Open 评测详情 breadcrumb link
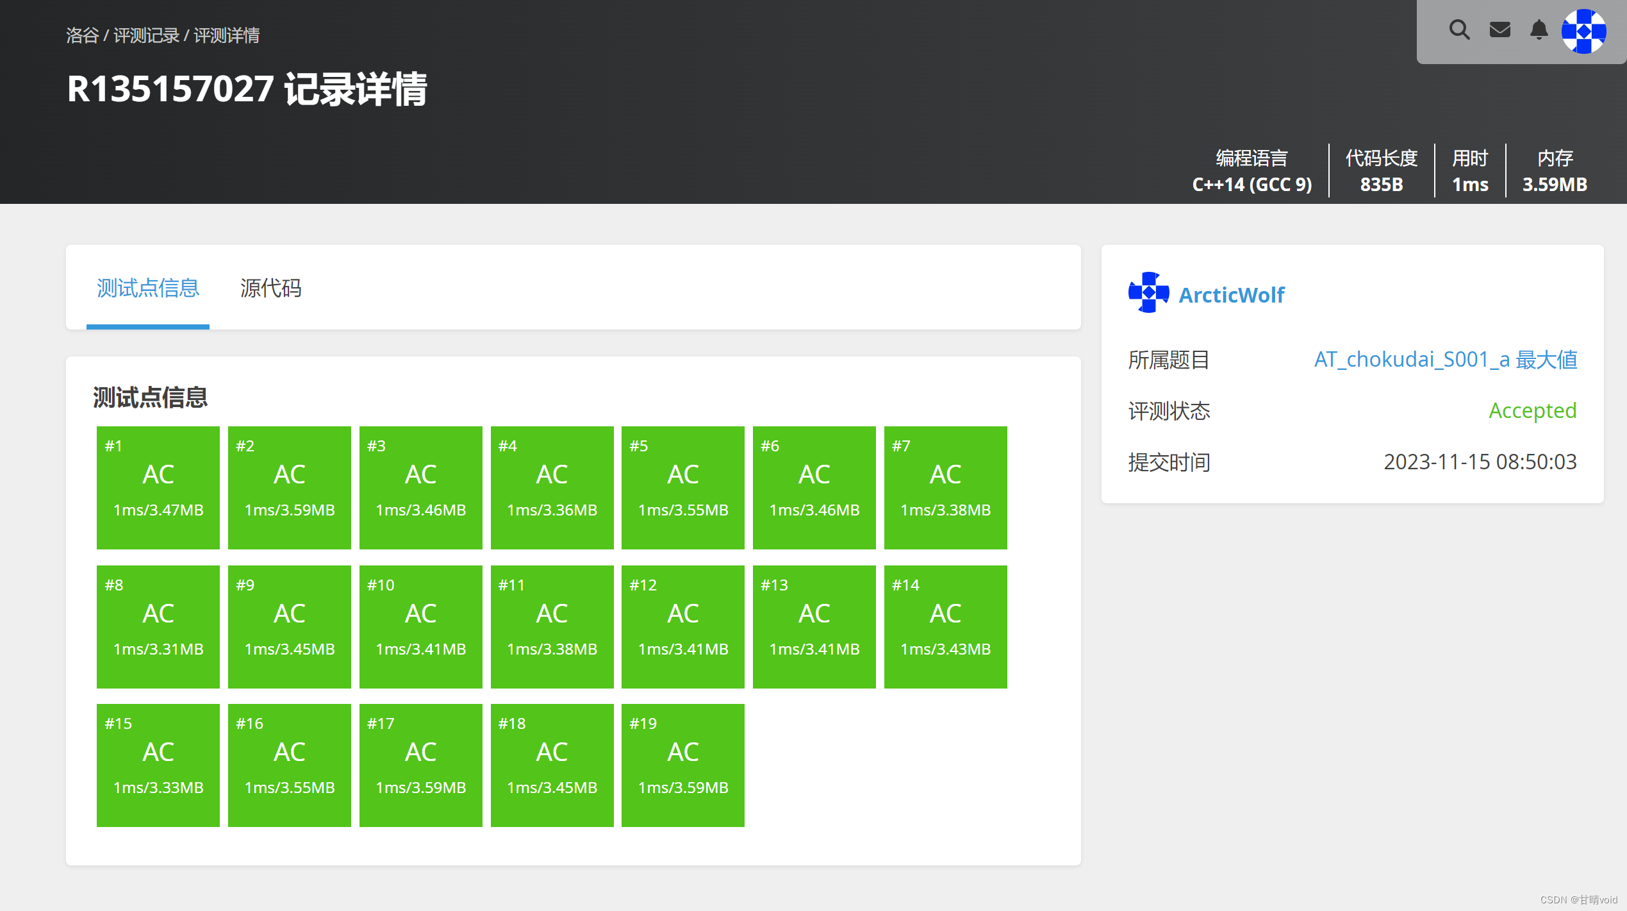 coord(226,36)
